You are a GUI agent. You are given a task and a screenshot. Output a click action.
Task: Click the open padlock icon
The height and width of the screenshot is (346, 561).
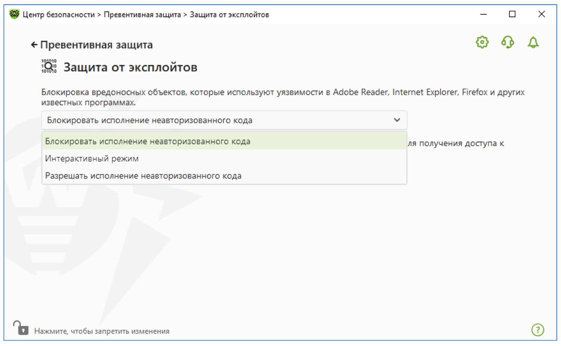coord(21,328)
